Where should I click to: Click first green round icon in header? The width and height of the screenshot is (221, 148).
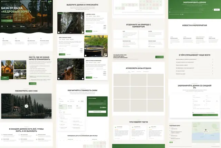[x=49, y=1]
